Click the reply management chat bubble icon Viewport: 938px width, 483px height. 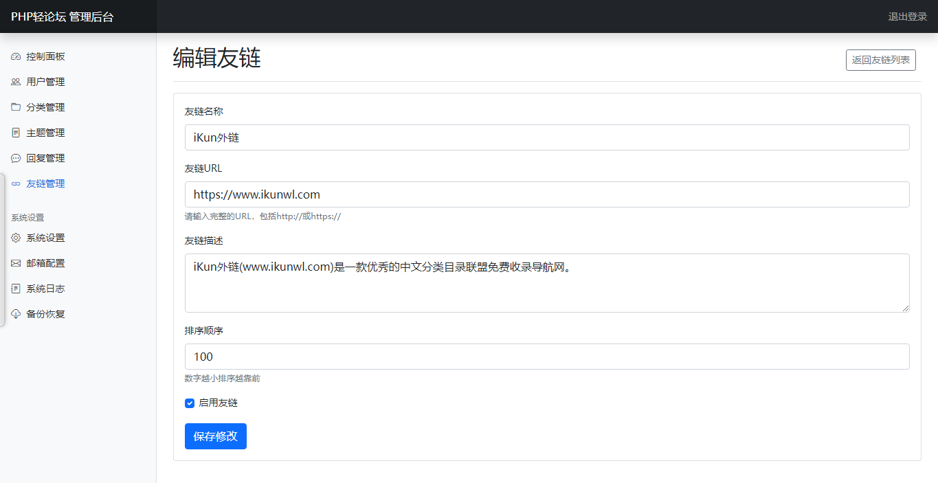tap(16, 158)
